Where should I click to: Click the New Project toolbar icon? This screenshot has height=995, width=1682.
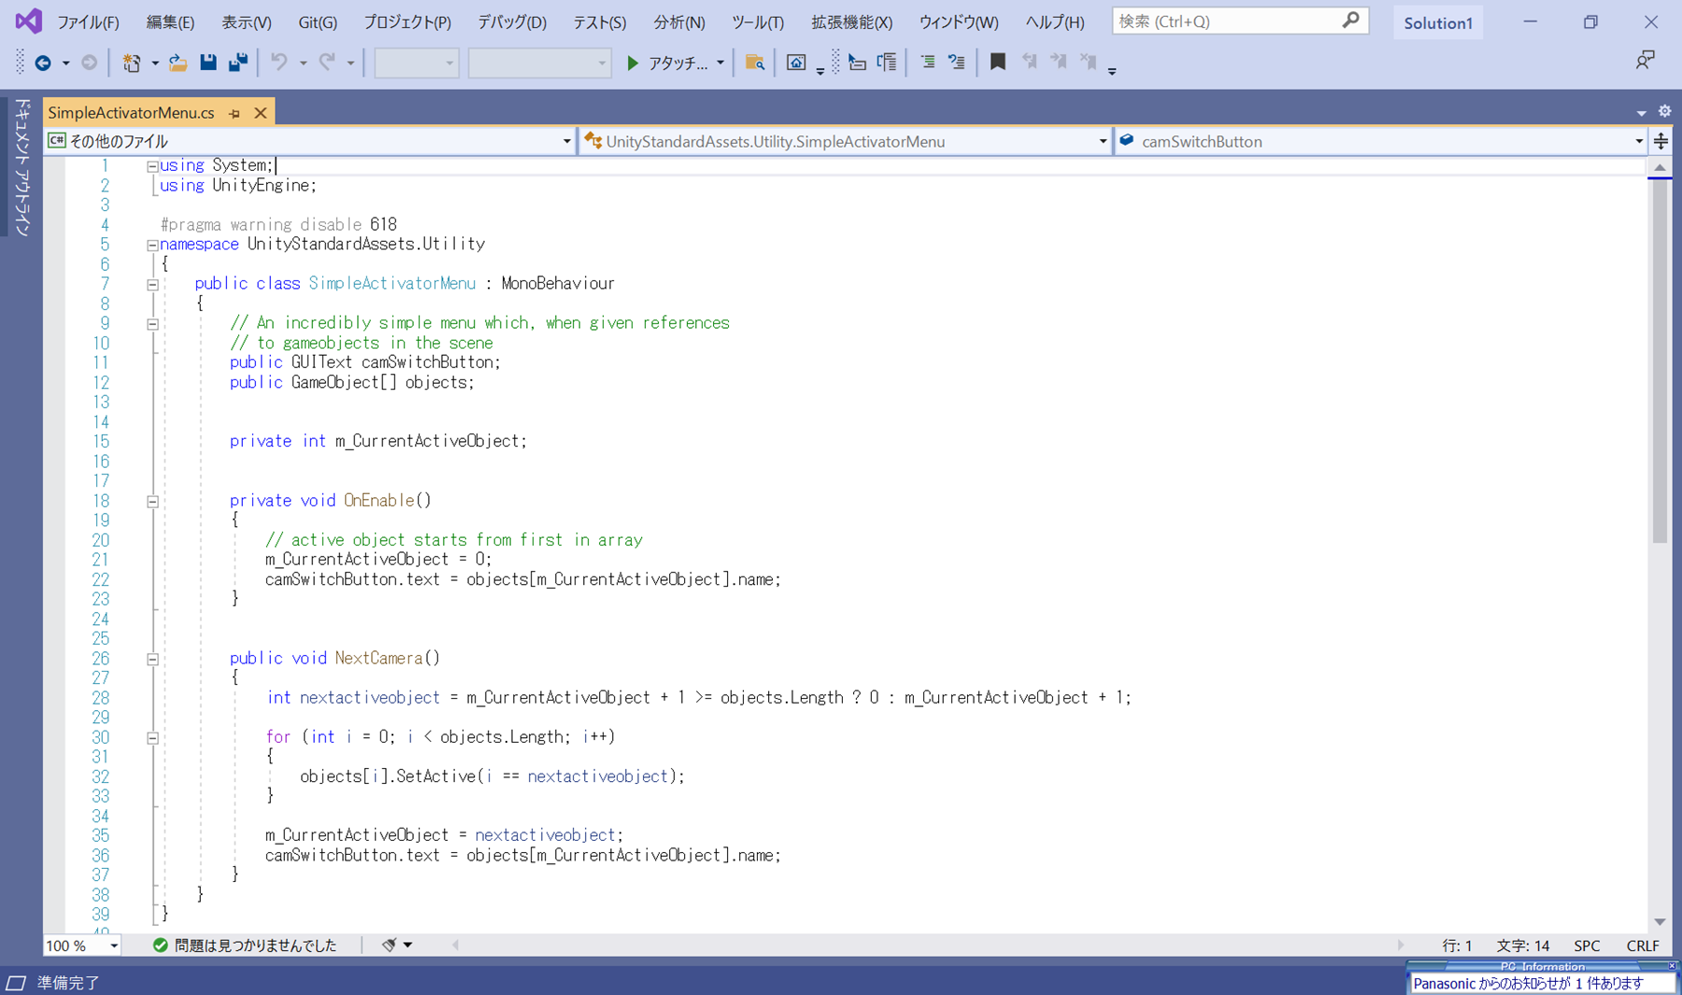(x=132, y=63)
